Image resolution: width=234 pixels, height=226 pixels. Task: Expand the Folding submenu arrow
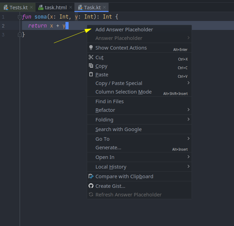189,119
